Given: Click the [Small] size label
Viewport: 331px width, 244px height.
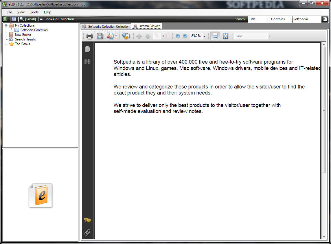Looking at the screenshot, I should [x=31, y=19].
